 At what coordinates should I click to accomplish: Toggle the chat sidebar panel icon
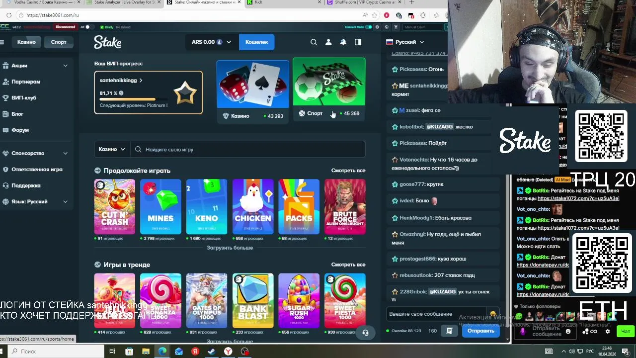click(358, 42)
